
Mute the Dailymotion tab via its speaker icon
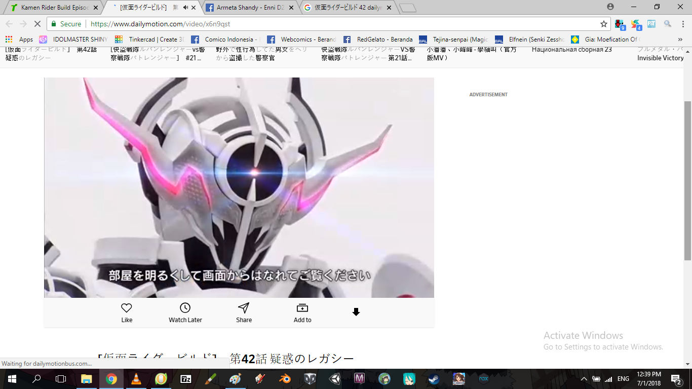point(185,8)
